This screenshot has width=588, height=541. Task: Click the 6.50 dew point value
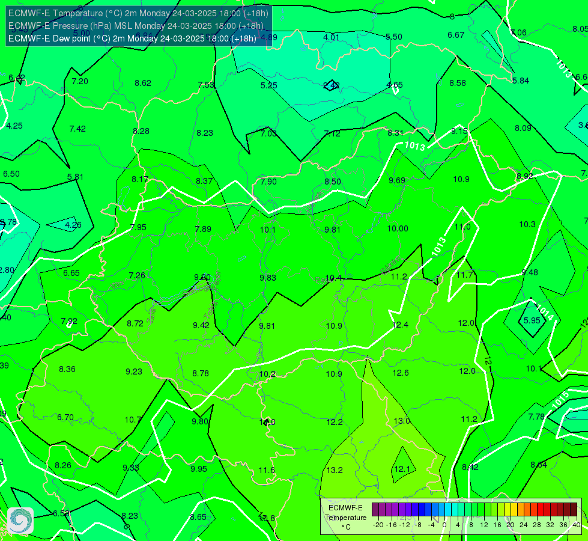point(11,174)
